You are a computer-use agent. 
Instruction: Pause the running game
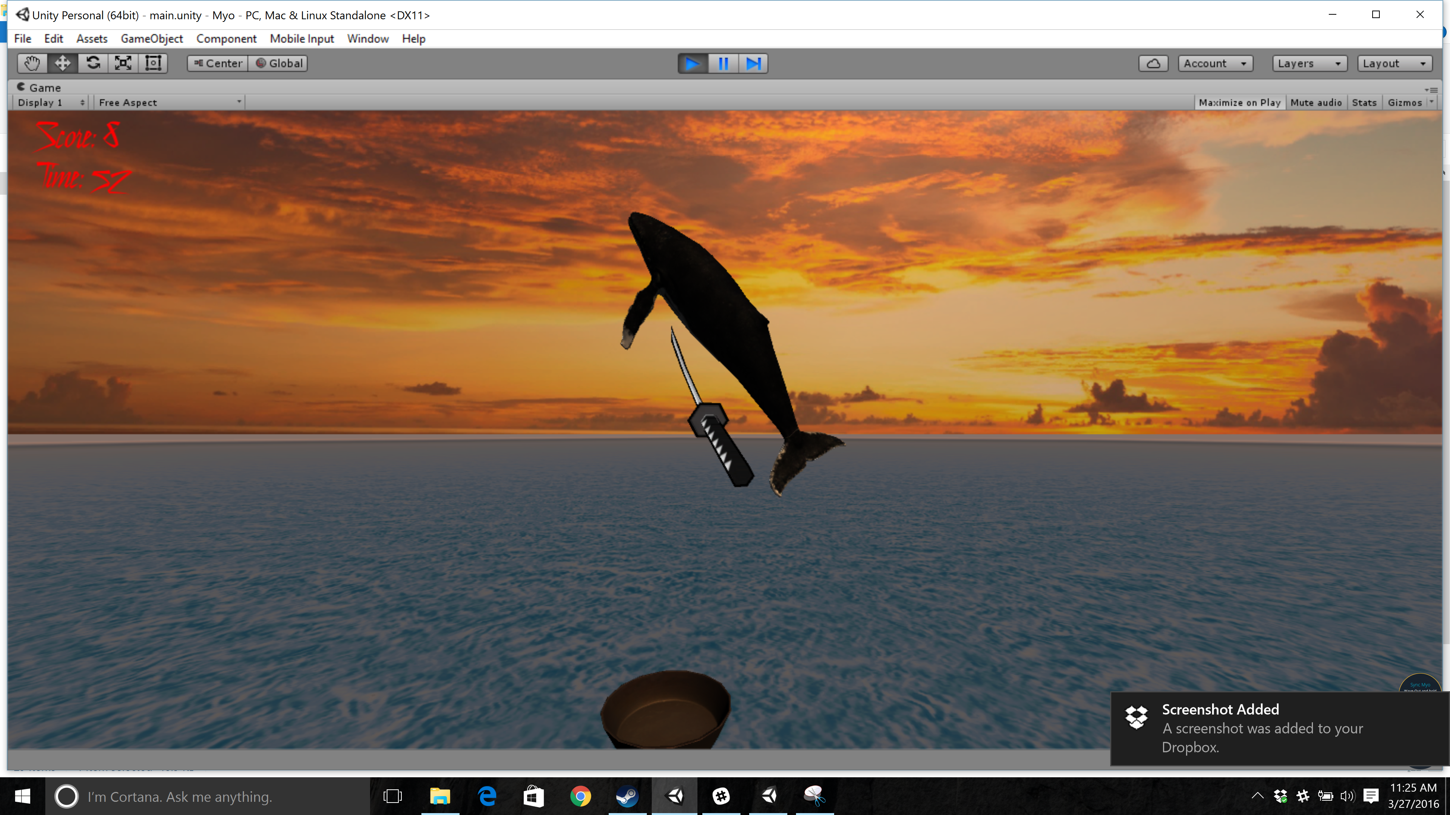723,63
